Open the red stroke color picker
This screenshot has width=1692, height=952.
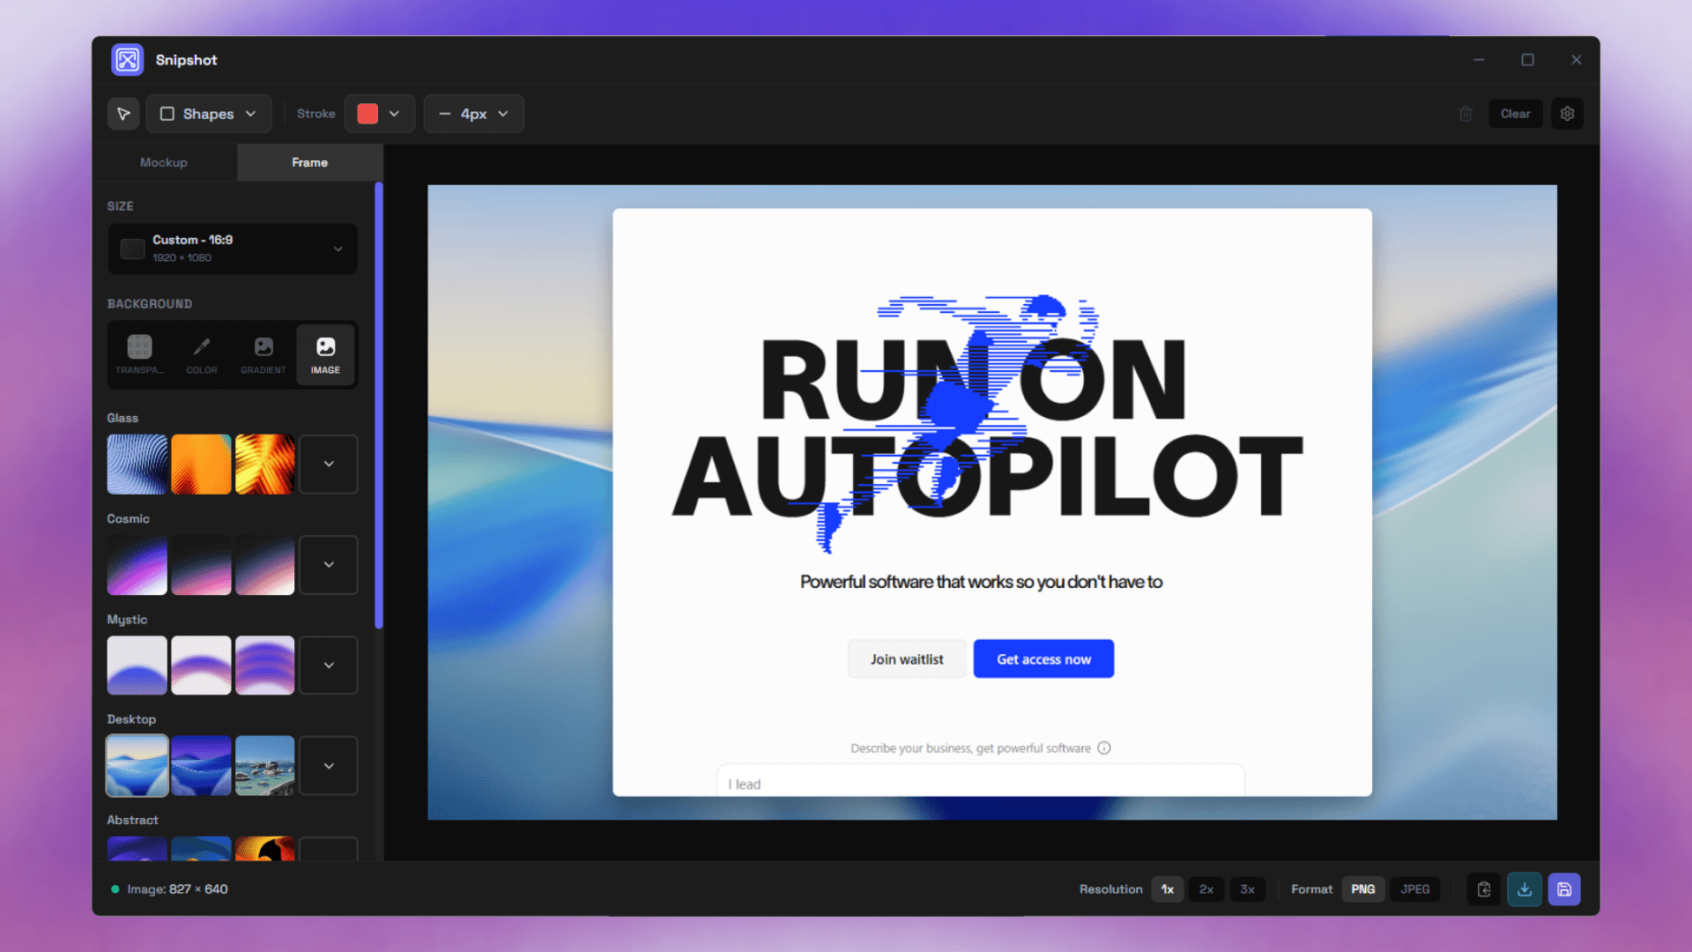[379, 114]
